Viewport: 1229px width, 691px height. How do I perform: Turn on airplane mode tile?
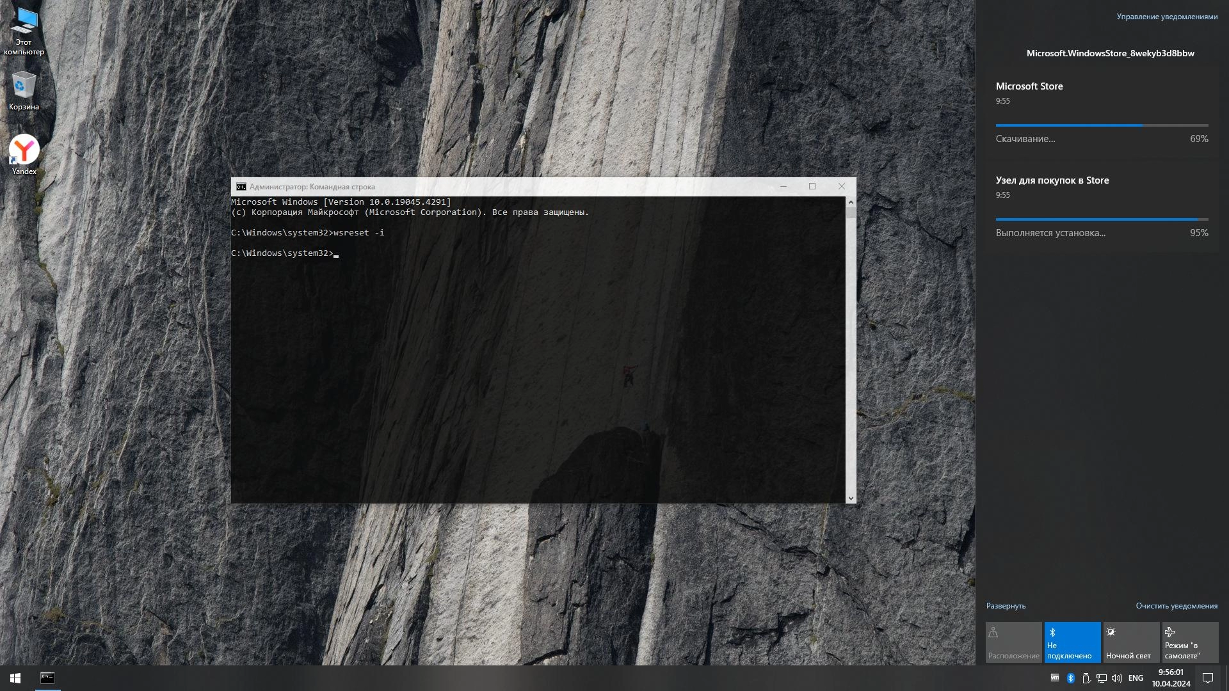click(x=1190, y=642)
